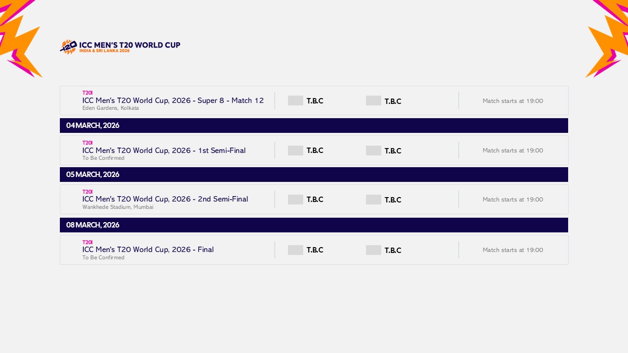Select the T20I tag on the 1st Semi-Final
Image resolution: width=628 pixels, height=353 pixels.
click(x=87, y=142)
